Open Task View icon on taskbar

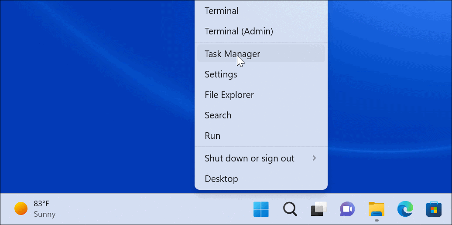pyautogui.click(x=319, y=209)
